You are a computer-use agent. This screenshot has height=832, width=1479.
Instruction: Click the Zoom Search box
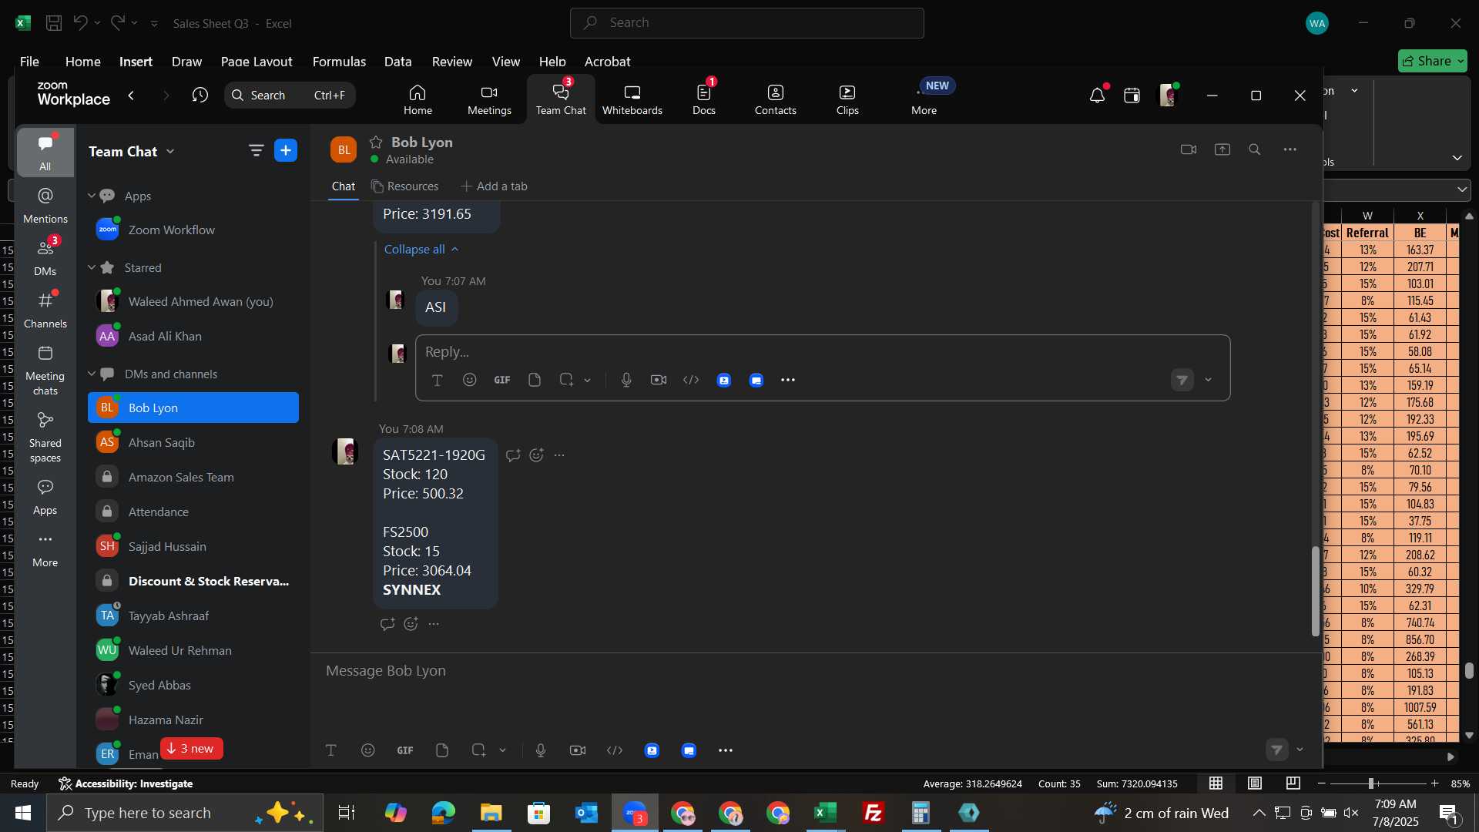tap(290, 95)
